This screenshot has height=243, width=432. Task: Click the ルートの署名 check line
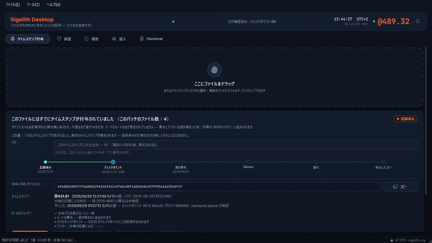click(x=83, y=217)
